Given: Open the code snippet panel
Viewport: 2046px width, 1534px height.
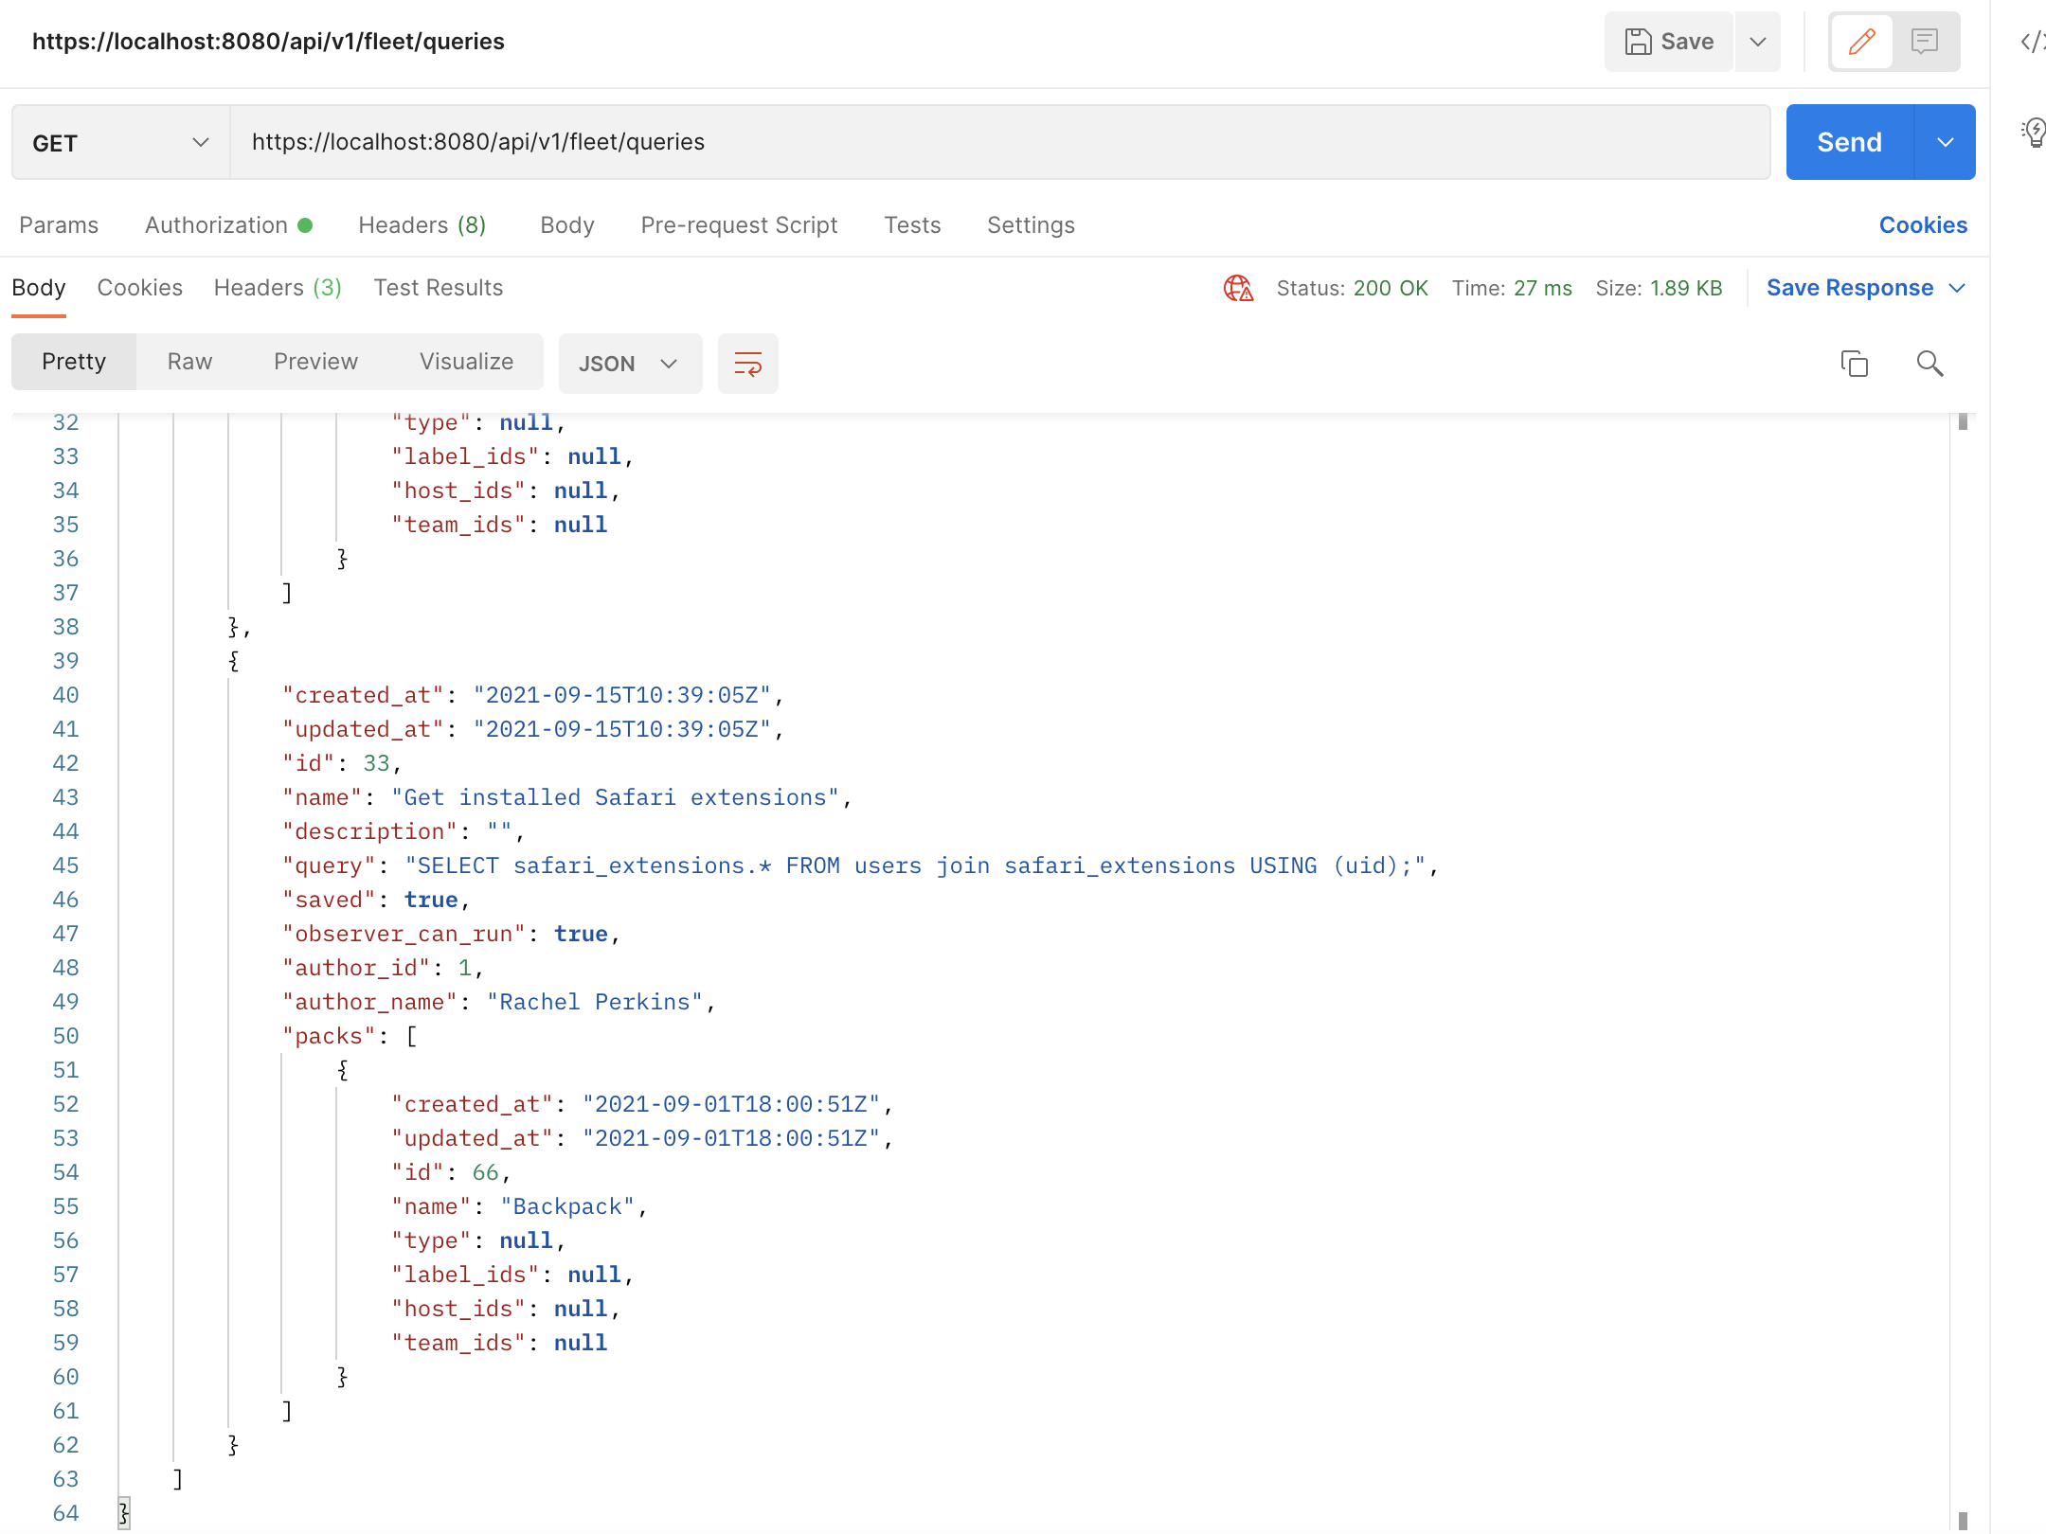Looking at the screenshot, I should point(2033,42).
